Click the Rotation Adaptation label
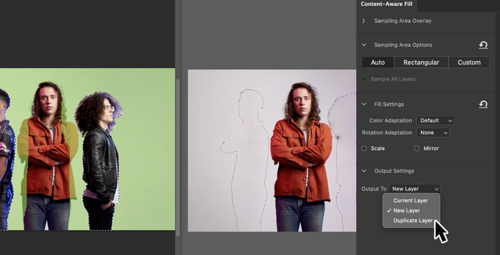The image size is (500, 255). (387, 132)
